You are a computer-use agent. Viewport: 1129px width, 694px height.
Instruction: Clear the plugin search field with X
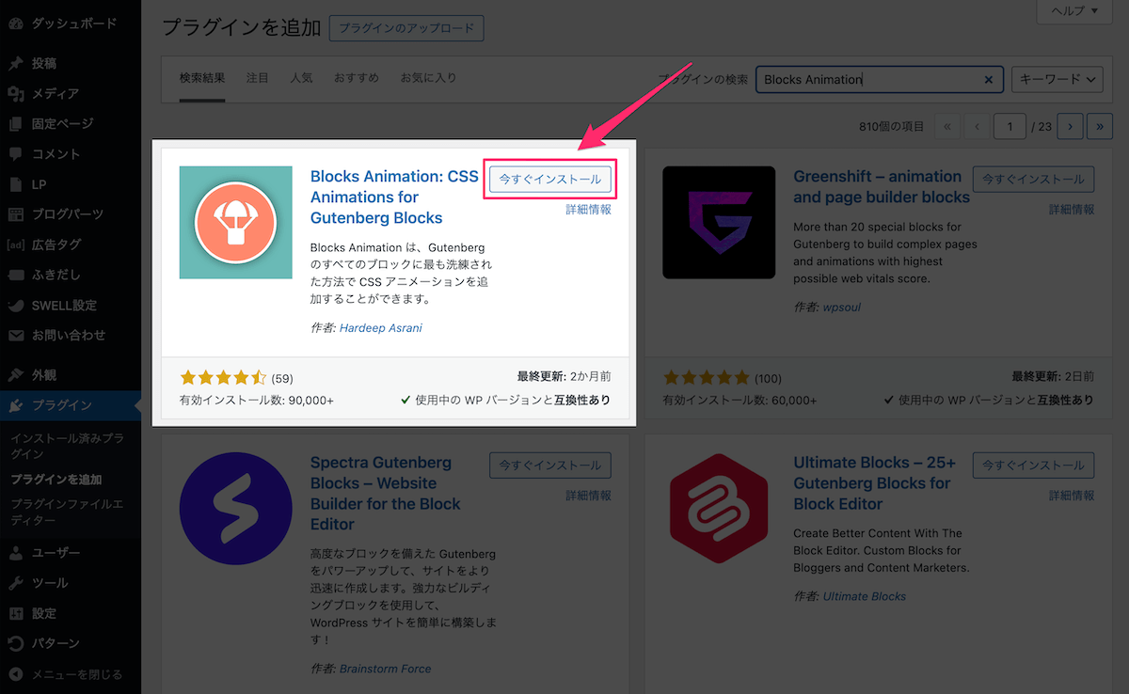[x=988, y=80]
